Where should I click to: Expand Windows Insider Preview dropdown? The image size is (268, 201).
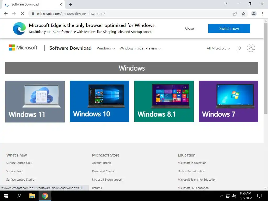click(140, 48)
